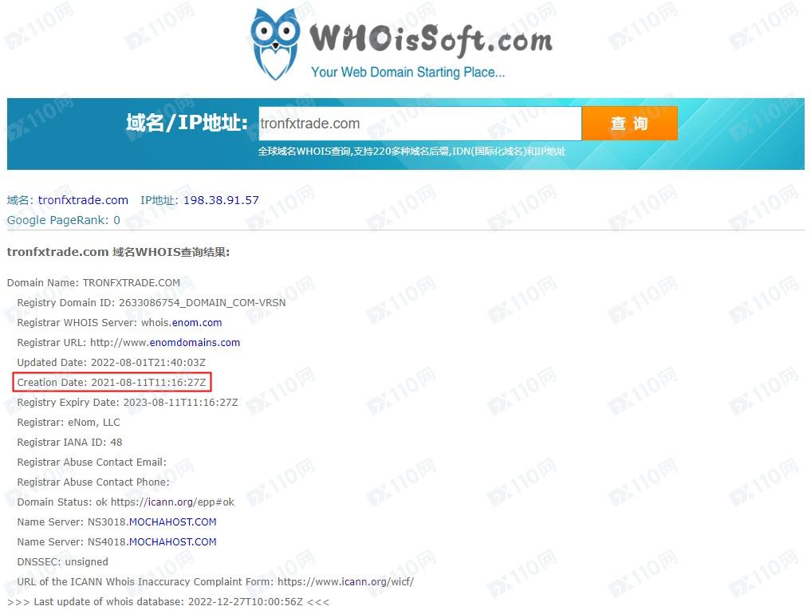Click the WhoisSoft owl logo icon
Image resolution: width=811 pixels, height=614 pixels.
point(275,45)
